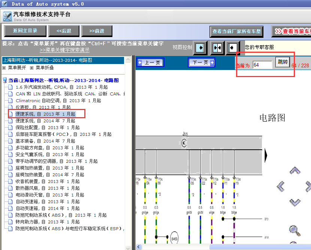The height and width of the screenshot is (250, 311).
Task: Open 查看当前厂家所有车型
Action: 236,31
